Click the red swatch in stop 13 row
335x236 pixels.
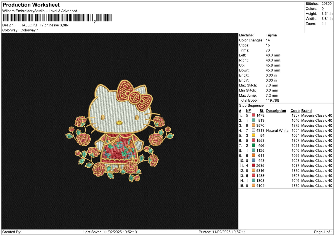pyautogui.click(x=253, y=175)
